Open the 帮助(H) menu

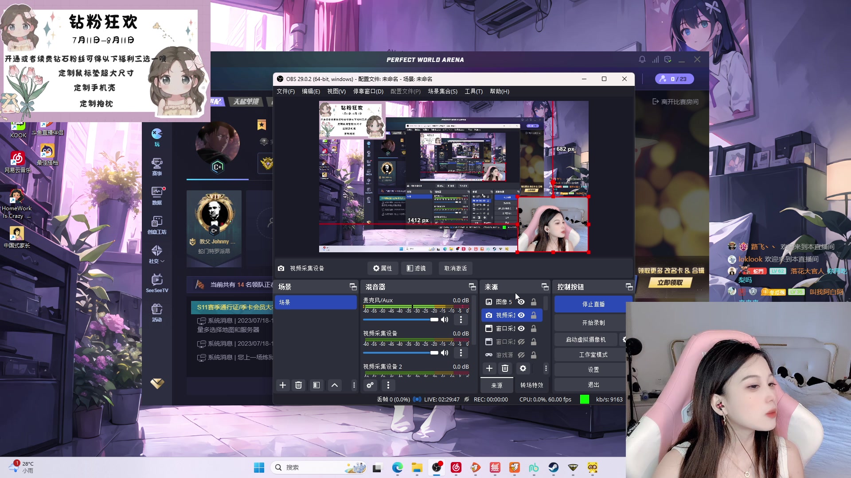click(x=500, y=91)
